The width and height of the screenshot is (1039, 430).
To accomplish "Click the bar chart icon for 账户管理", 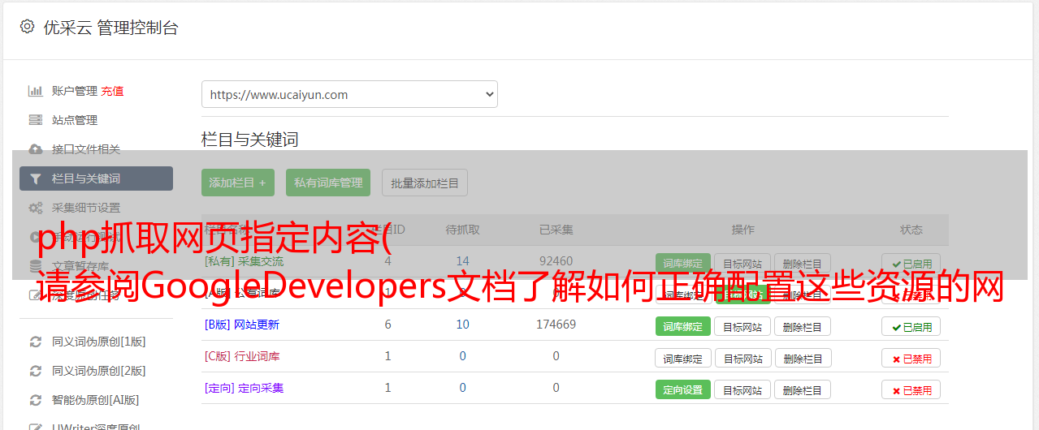I will (x=35, y=91).
